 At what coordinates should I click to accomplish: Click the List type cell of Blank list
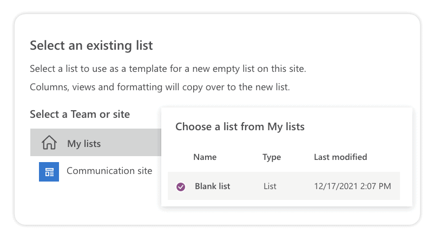pos(270,186)
